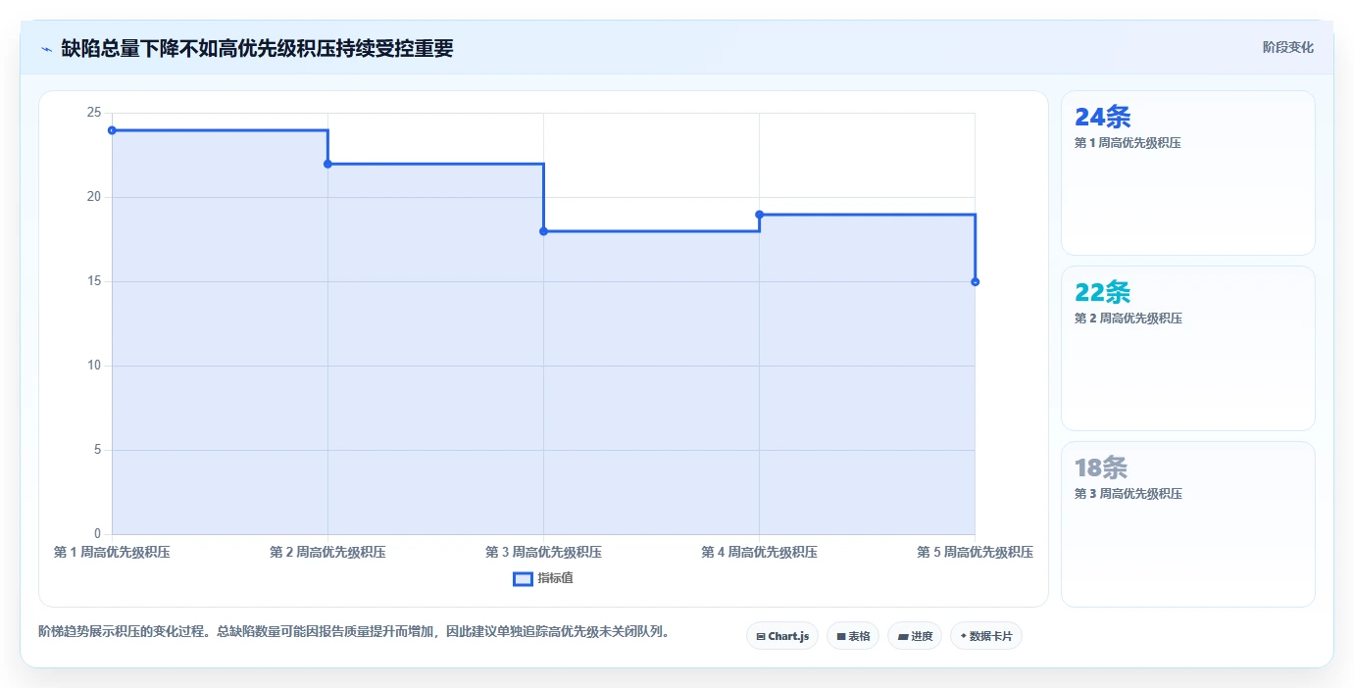Click the y-axis value 15

click(94, 281)
